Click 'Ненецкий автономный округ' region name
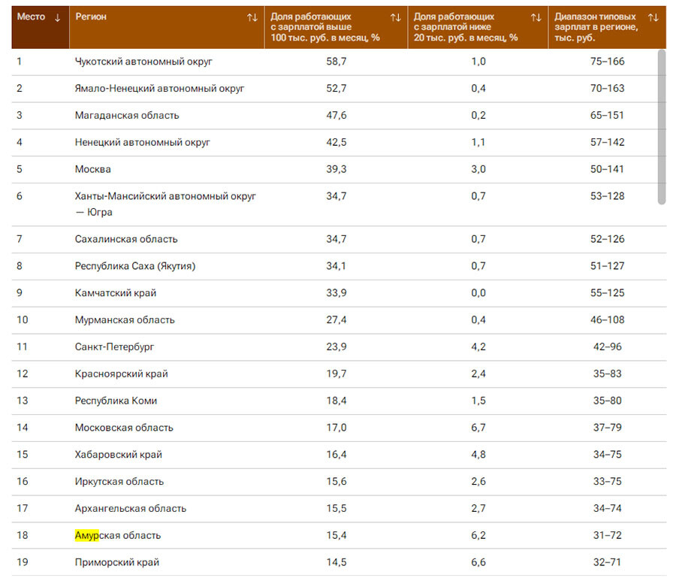676x578 pixels. click(x=143, y=142)
